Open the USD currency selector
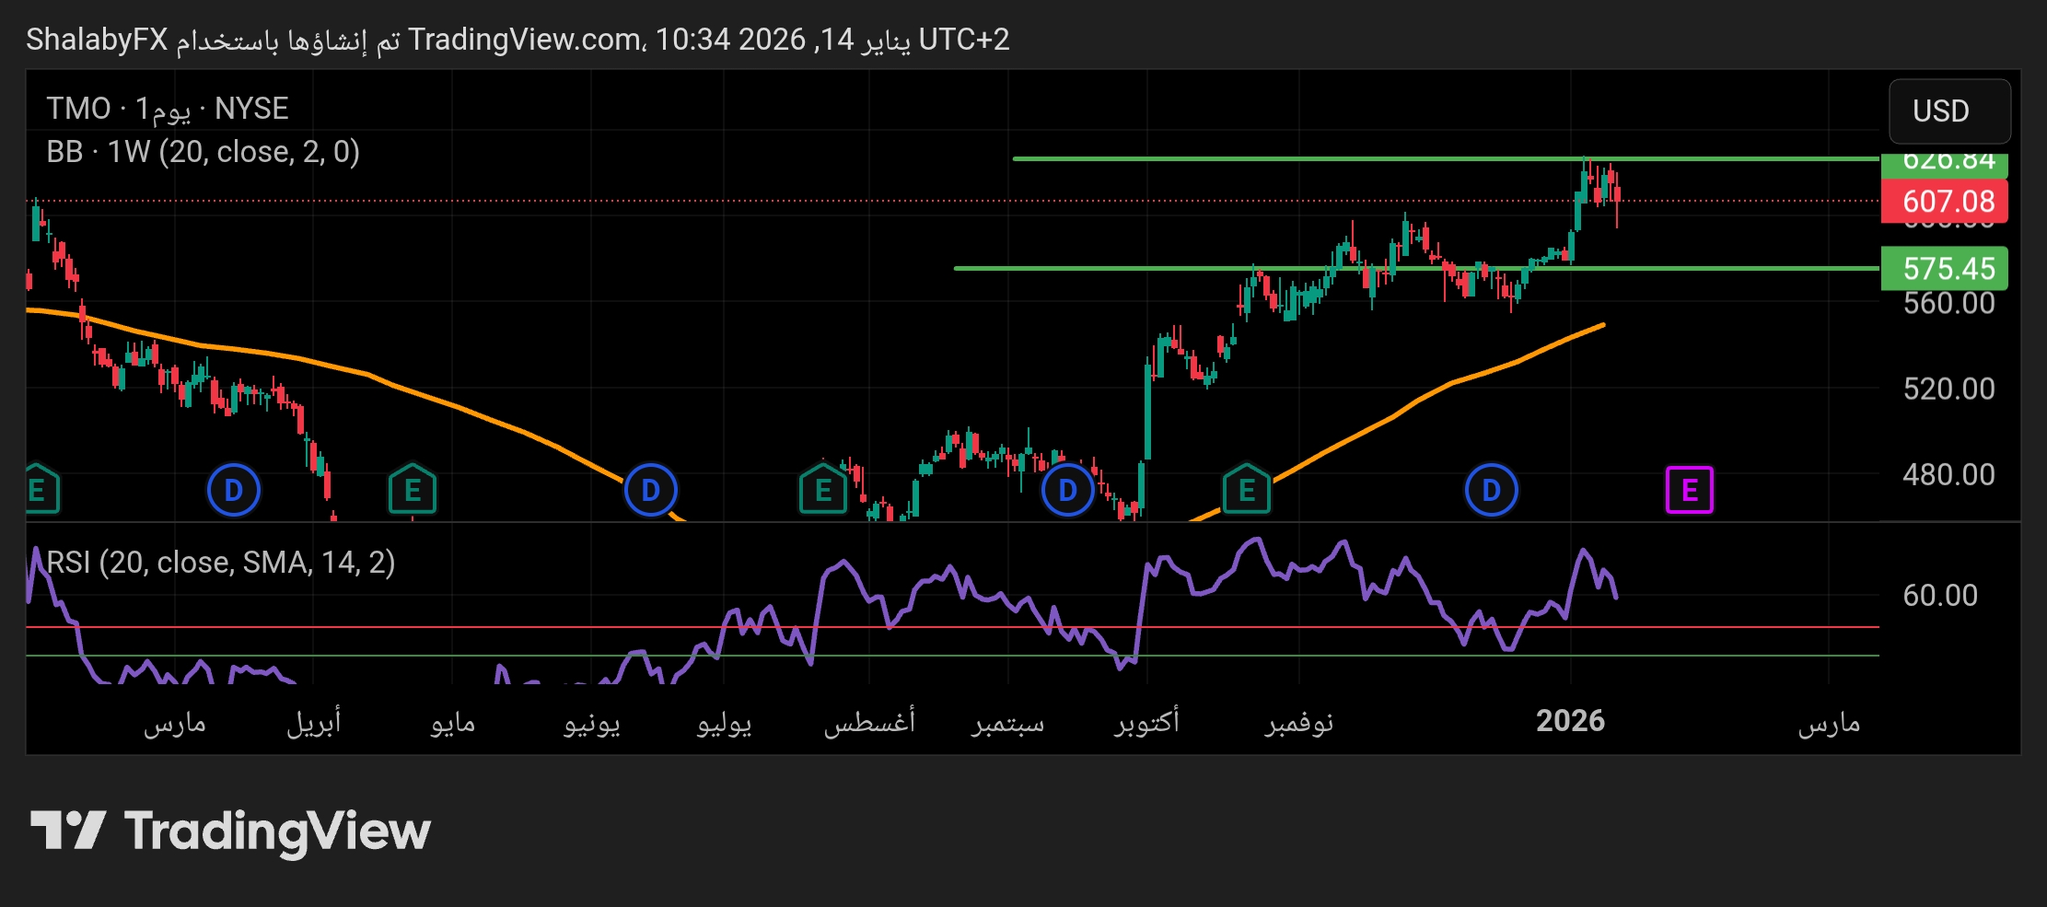 click(x=1948, y=111)
